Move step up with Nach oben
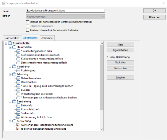Viewport: 167px width, 140px height. click(x=121, y=63)
